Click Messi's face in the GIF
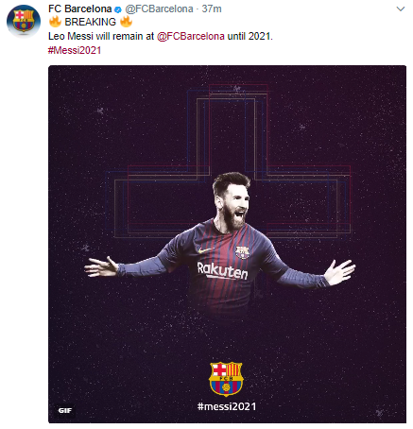This screenshot has height=429, width=413. (x=233, y=204)
